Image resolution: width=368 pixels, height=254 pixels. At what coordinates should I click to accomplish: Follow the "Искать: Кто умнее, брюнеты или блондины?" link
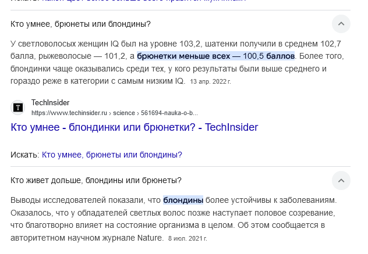click(112, 155)
